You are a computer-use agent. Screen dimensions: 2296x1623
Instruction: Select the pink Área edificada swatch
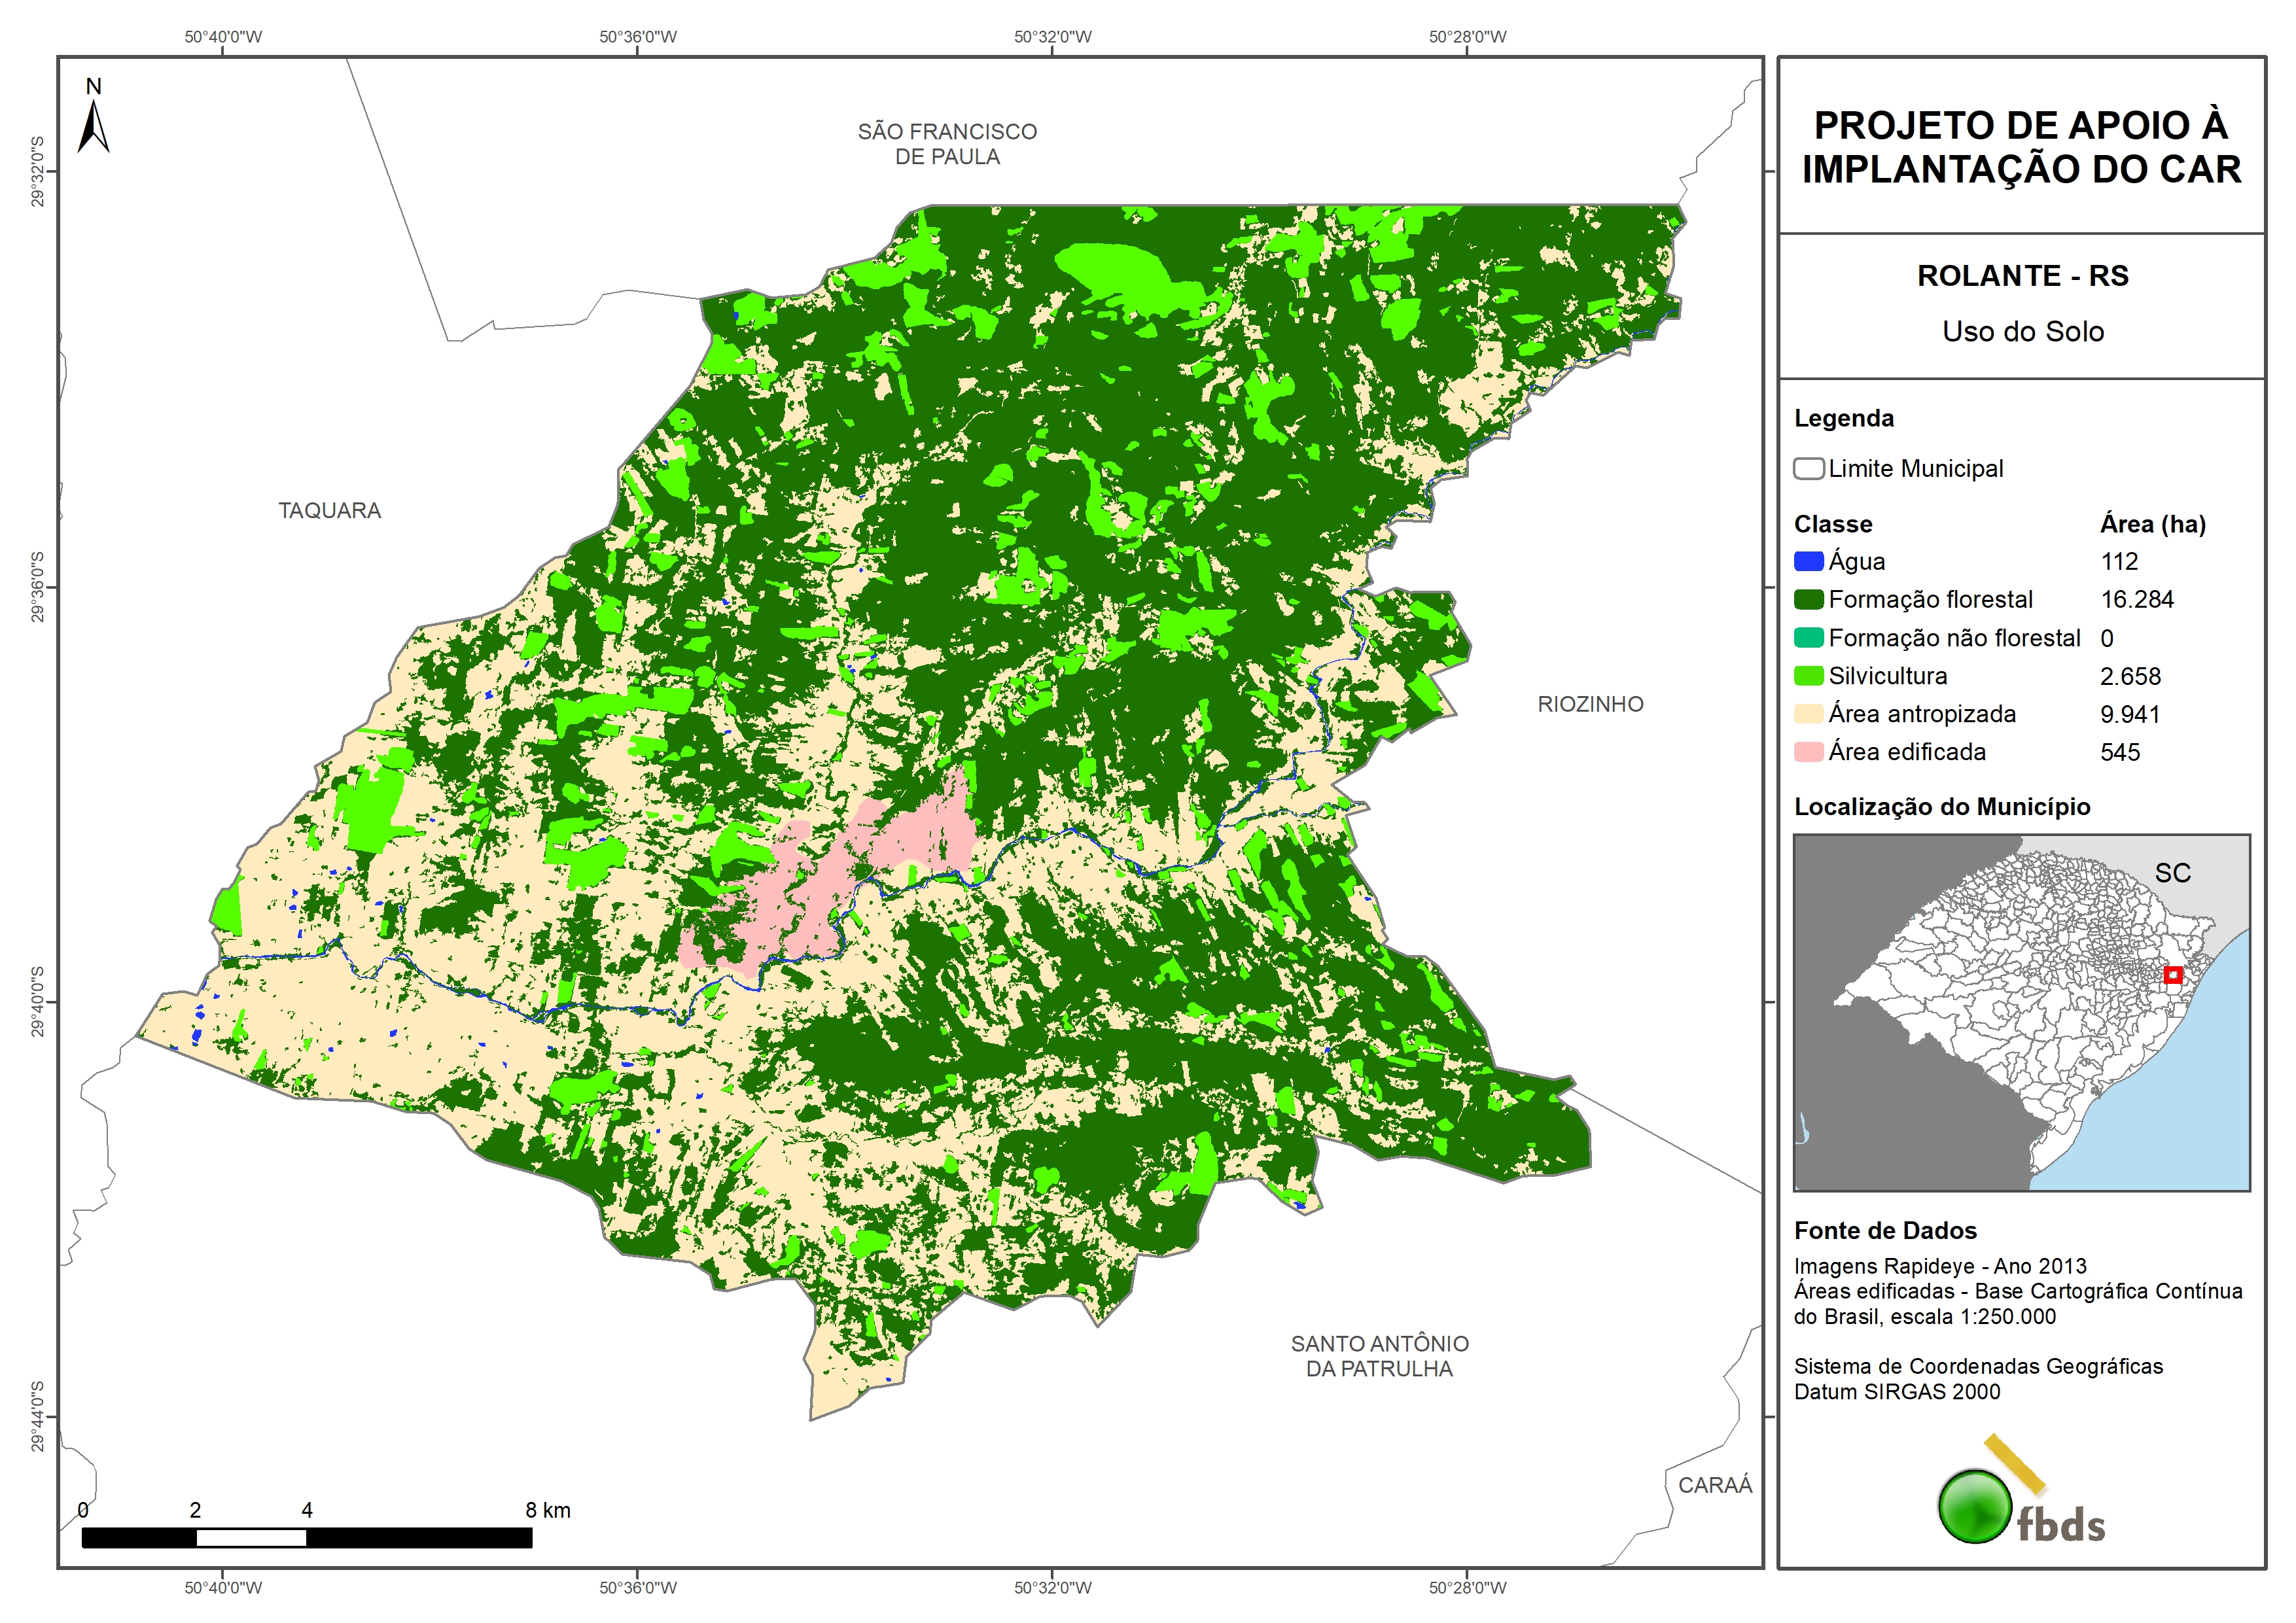1808,751
